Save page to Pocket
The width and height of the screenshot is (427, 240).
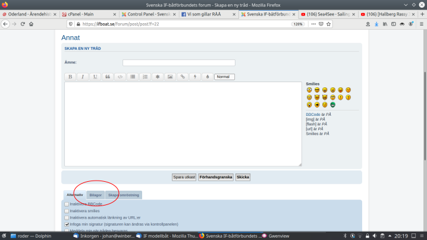click(x=321, y=24)
